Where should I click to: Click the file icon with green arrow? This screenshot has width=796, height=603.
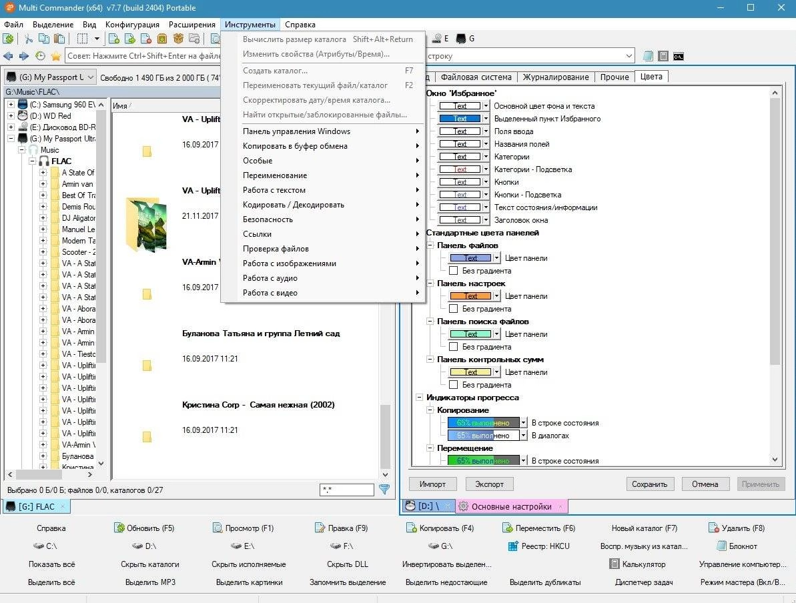tap(130, 39)
